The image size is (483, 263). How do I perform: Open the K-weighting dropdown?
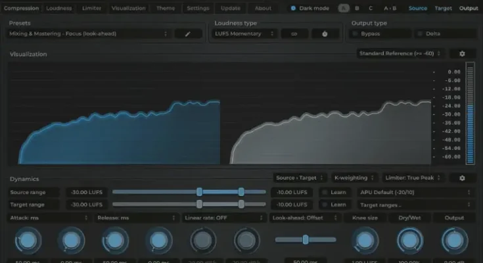click(354, 178)
